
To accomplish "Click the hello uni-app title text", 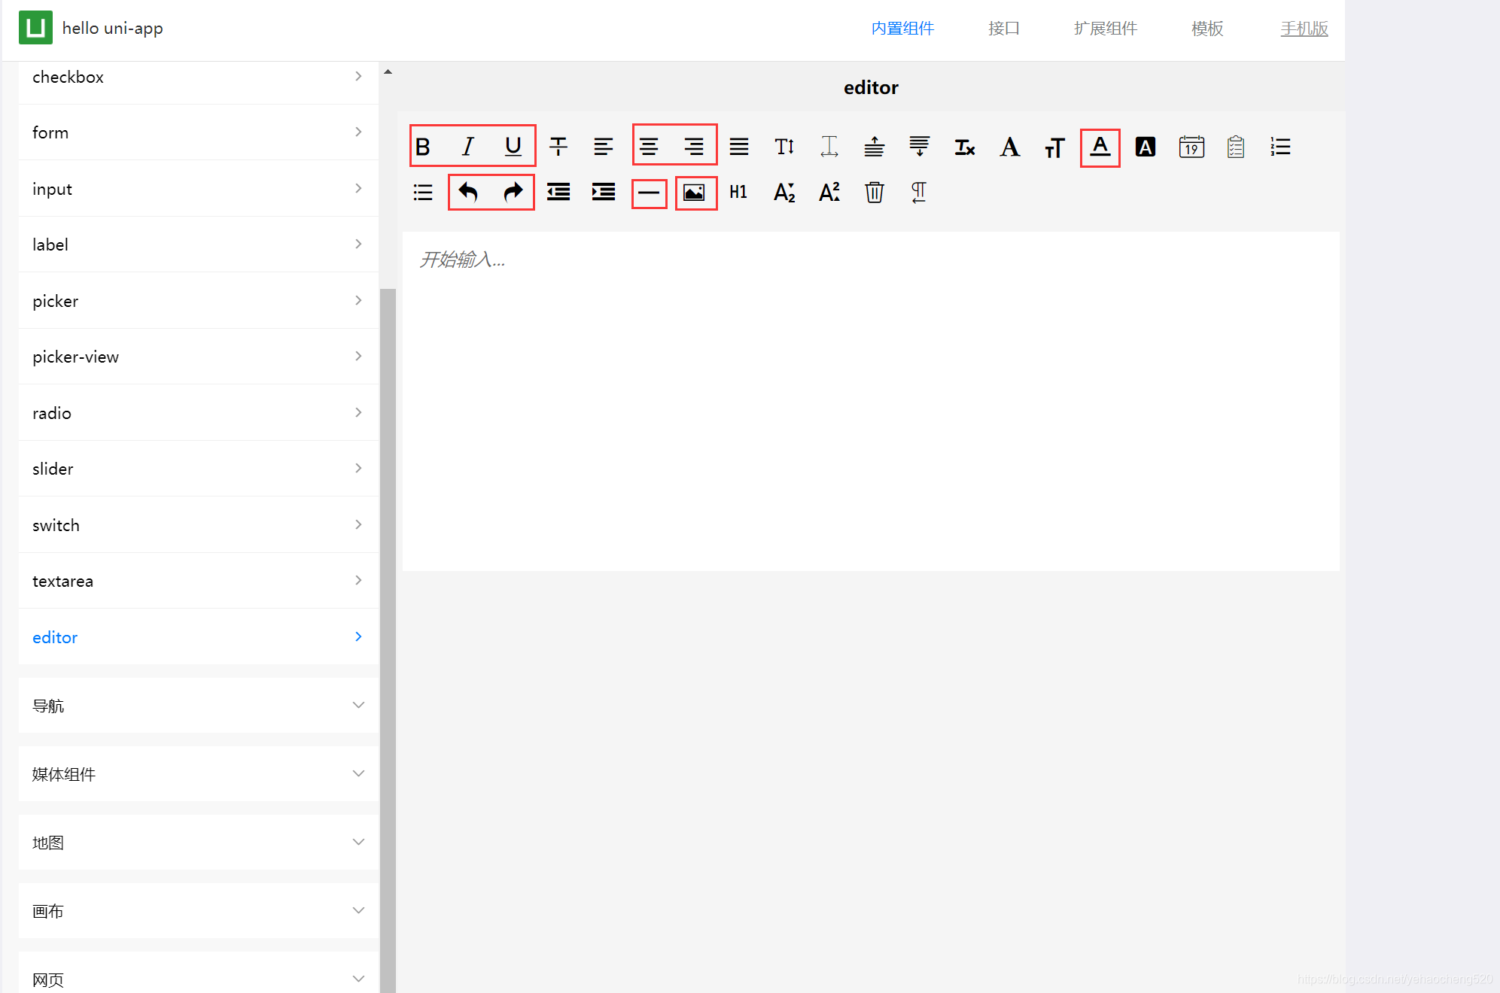I will pyautogui.click(x=112, y=29).
